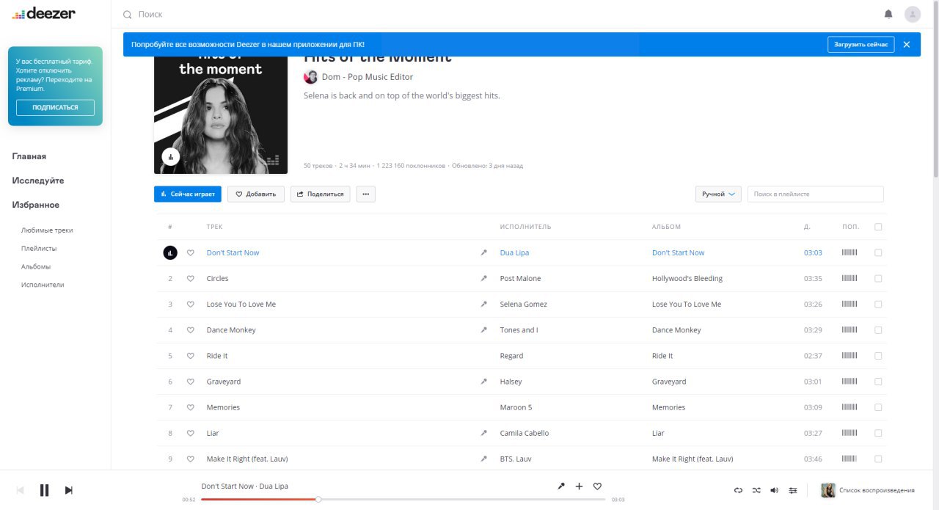Image resolution: width=939 pixels, height=510 pixels.
Task: Open Избранное in sidebar
Action: (36, 205)
